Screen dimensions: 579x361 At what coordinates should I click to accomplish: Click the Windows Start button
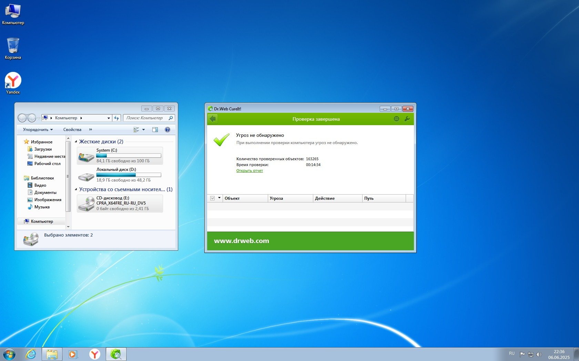(x=9, y=354)
